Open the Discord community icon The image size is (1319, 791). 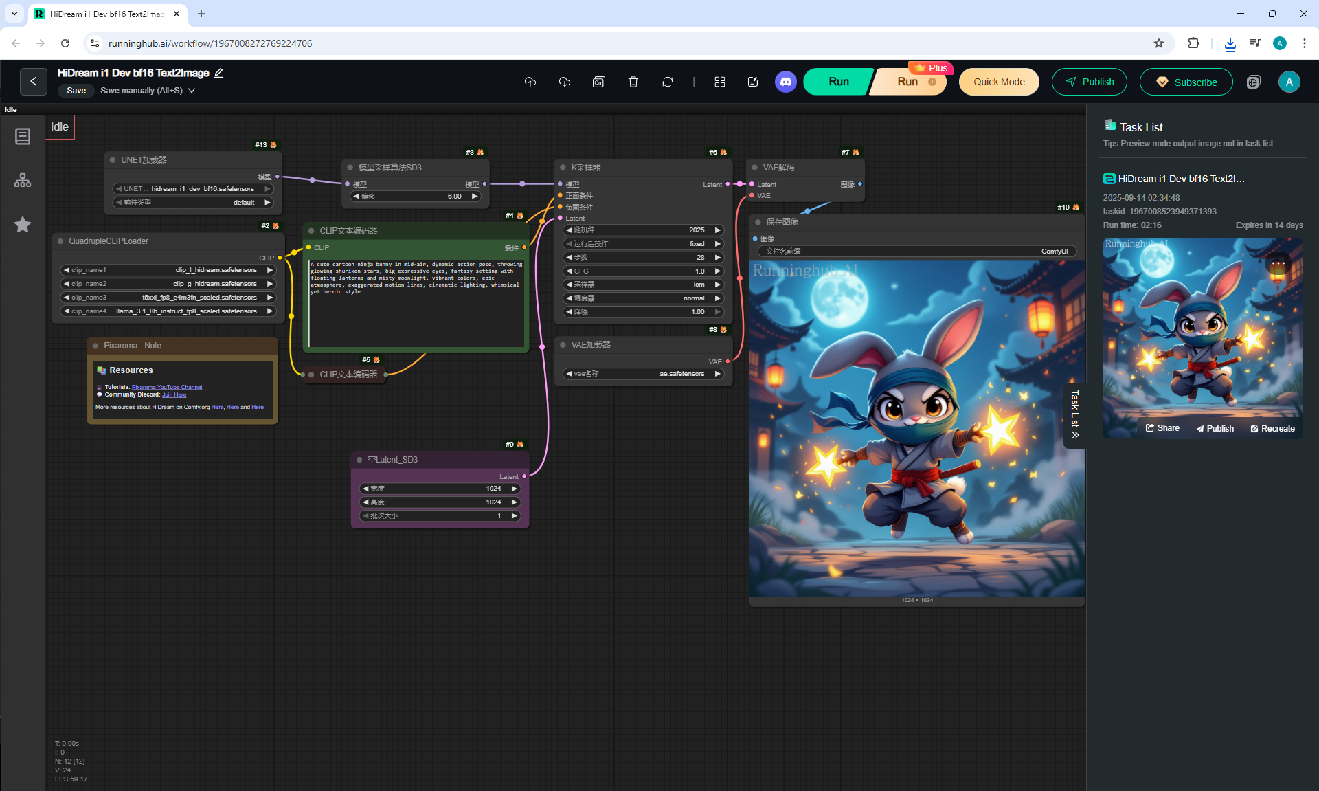tap(785, 82)
